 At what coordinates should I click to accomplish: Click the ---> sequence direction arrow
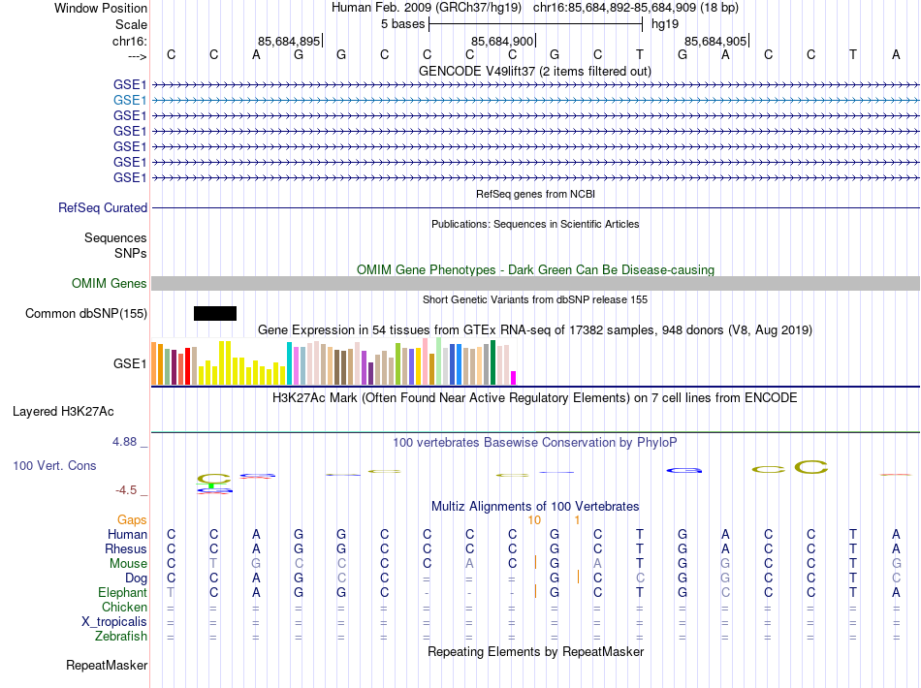click(x=137, y=56)
